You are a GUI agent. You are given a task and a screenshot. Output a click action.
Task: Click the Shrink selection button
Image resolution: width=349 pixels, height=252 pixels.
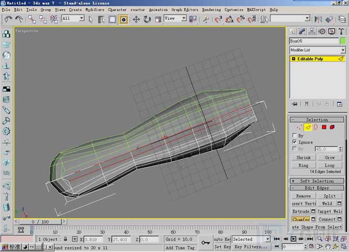[x=304, y=158]
